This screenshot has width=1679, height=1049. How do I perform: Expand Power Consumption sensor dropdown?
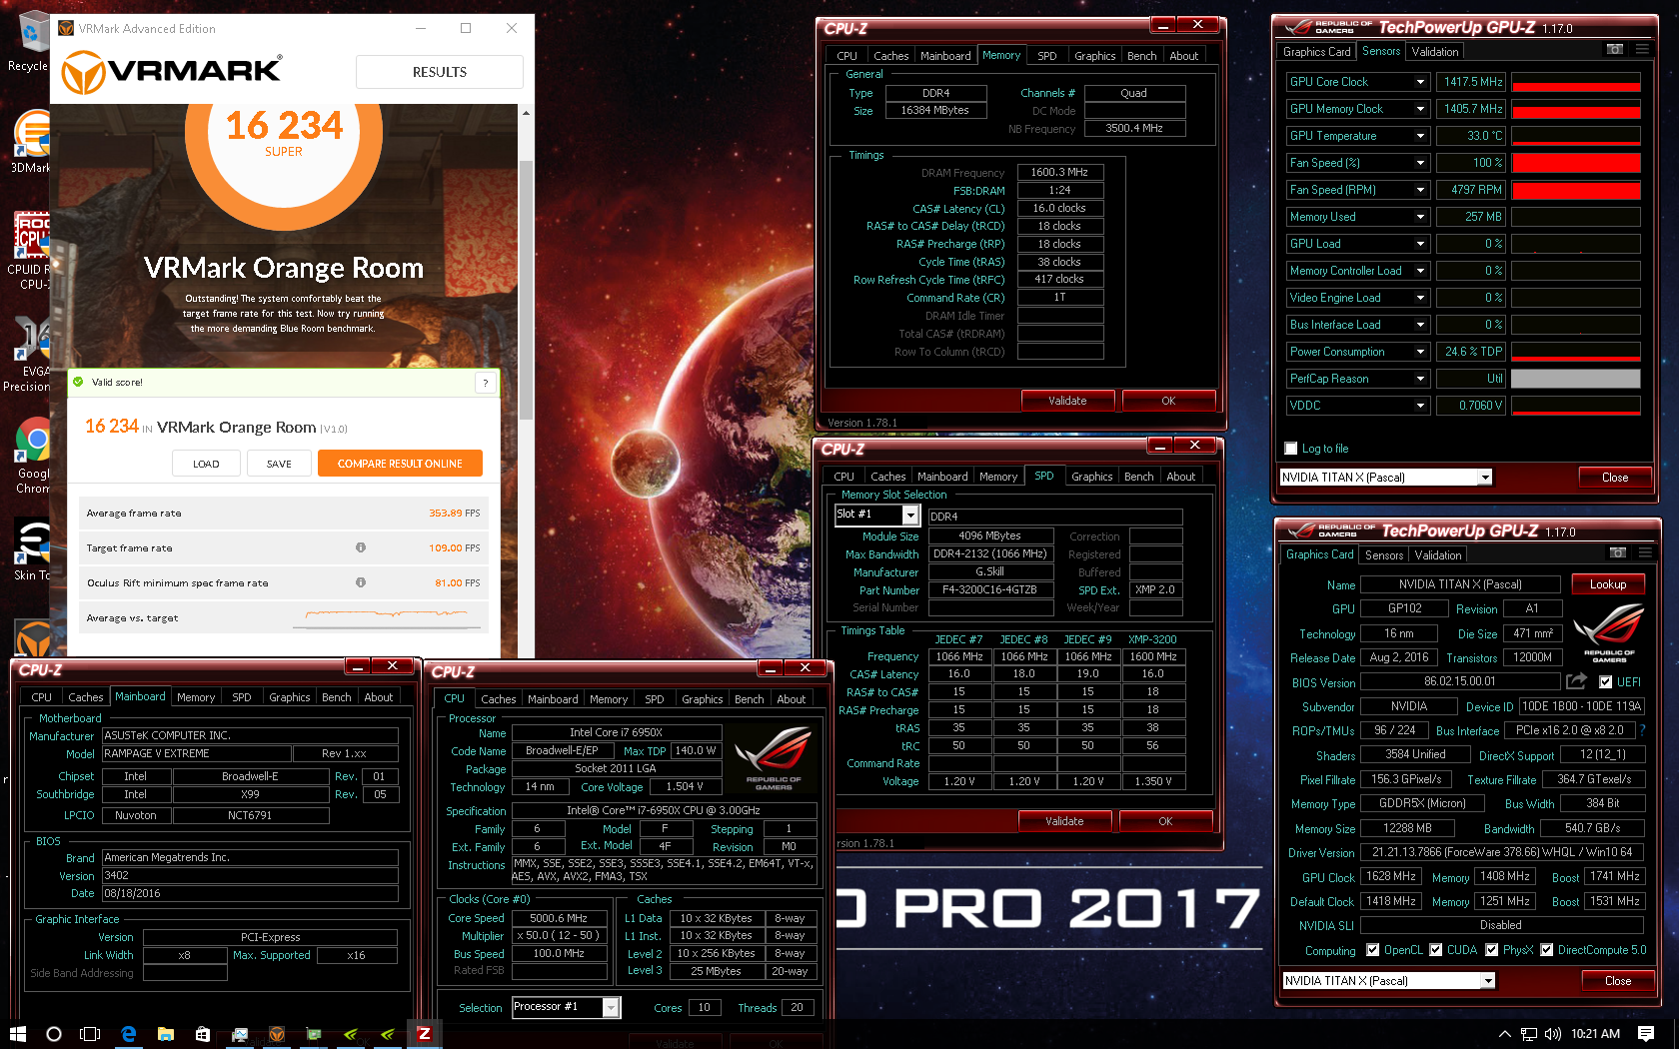tap(1420, 352)
